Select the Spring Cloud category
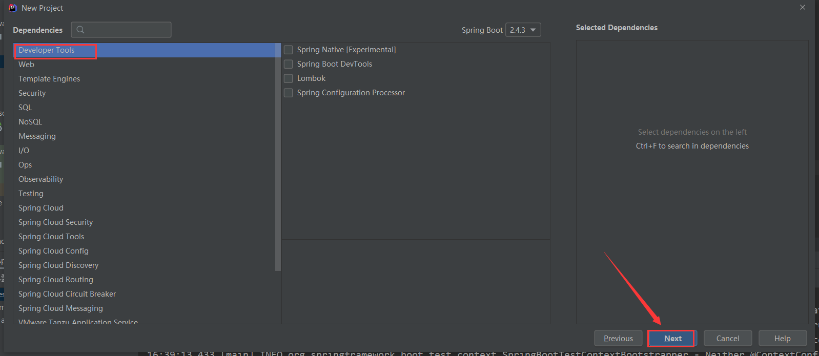Image resolution: width=819 pixels, height=356 pixels. (x=144, y=208)
